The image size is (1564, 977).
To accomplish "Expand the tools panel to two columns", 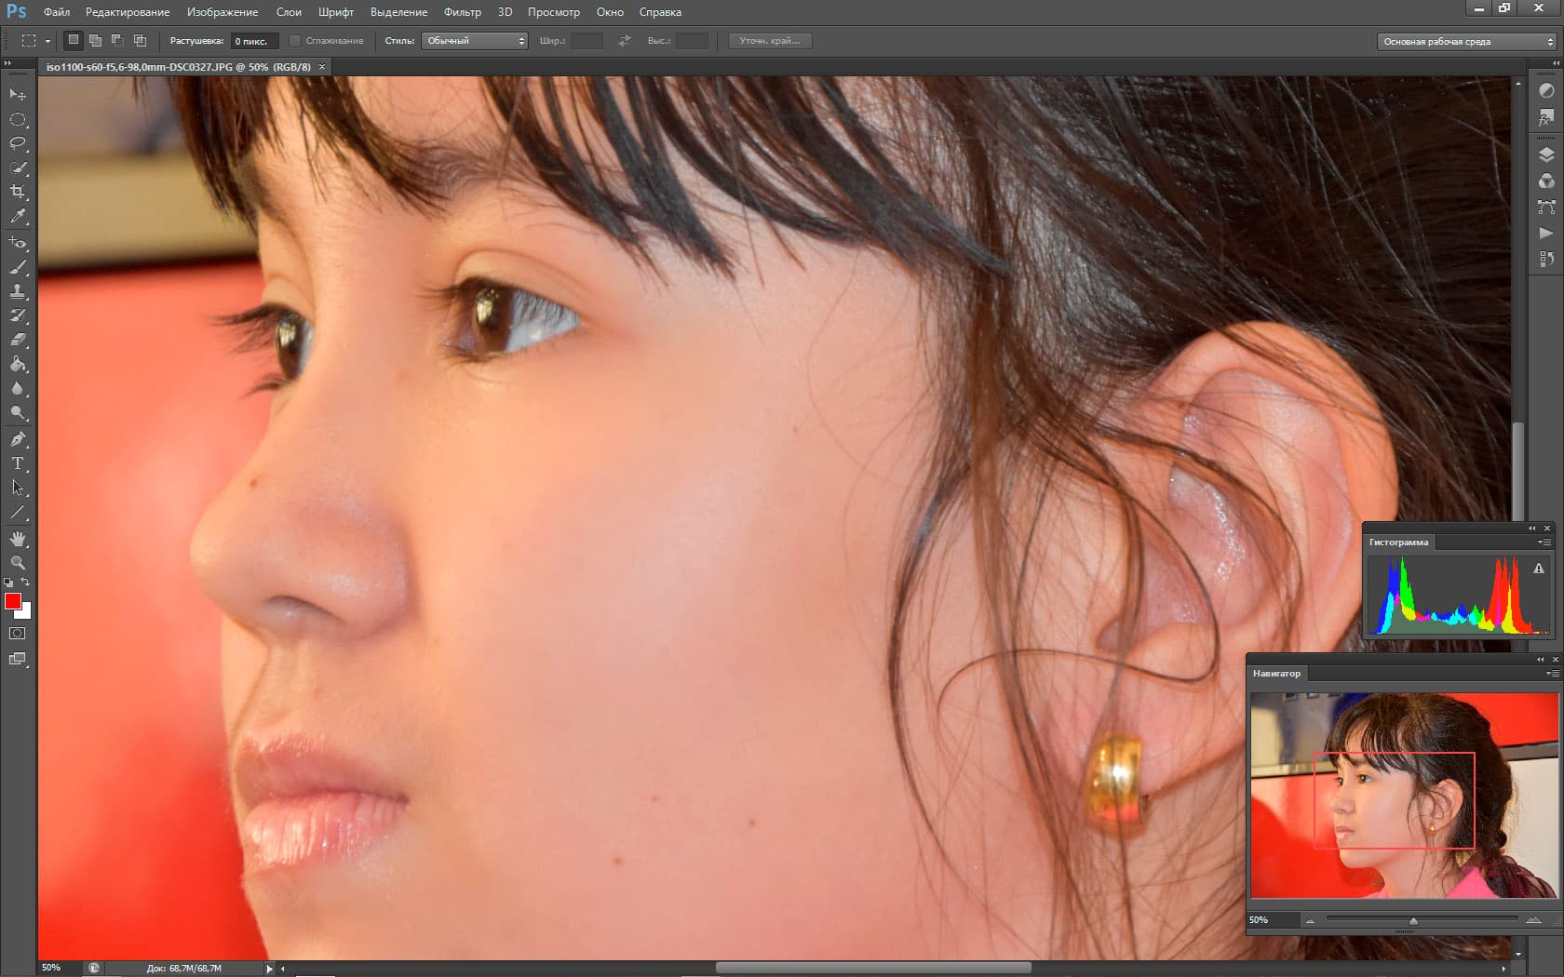I will 7,63.
